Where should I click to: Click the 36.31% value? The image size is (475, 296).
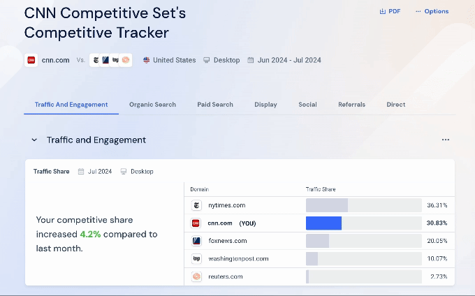coord(437,205)
